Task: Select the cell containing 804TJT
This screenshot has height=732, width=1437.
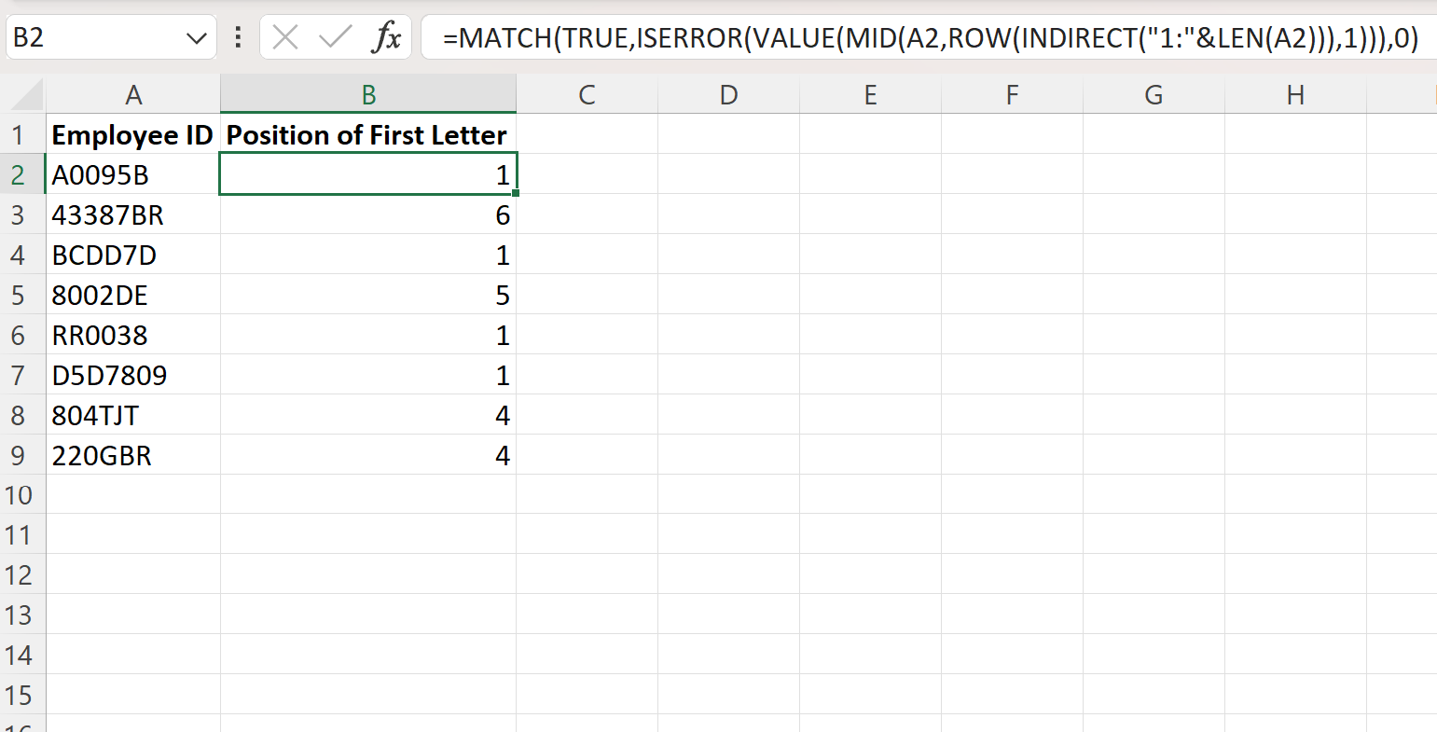Action: tap(134, 415)
